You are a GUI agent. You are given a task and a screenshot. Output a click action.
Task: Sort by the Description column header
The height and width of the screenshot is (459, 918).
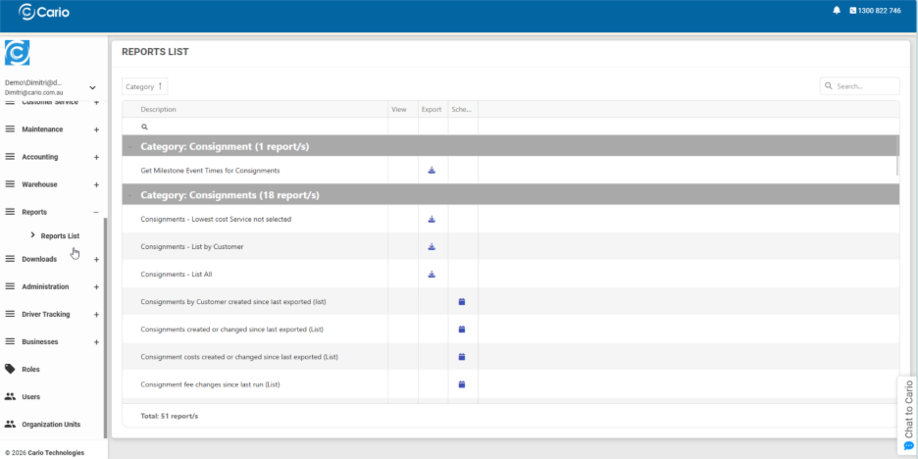click(158, 110)
